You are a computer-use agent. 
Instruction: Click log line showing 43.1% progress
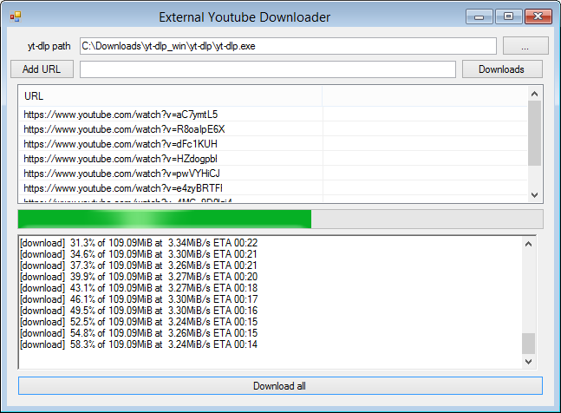[139, 288]
